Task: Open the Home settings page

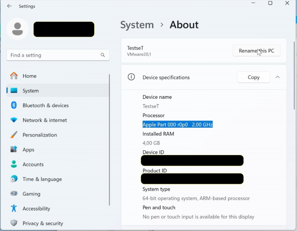Action: pos(58,76)
